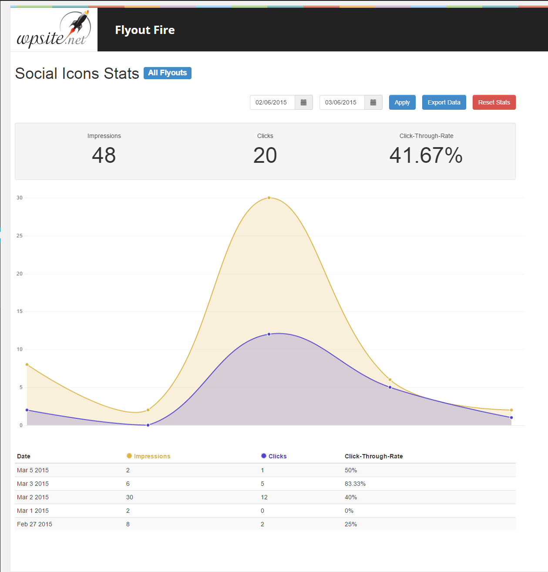548x572 pixels.
Task: Select the impressions peak point at 30
Action: [269, 198]
